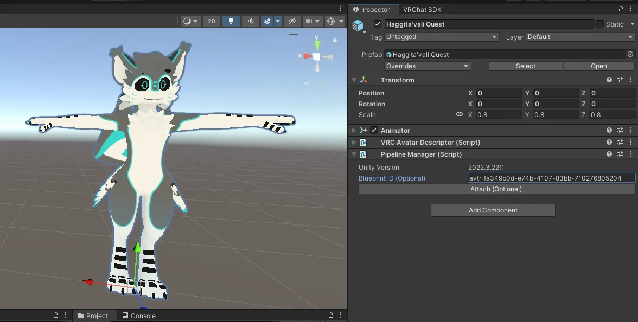This screenshot has height=322, width=638.
Task: Open the Static flags dropdown arrow
Action: (632, 24)
